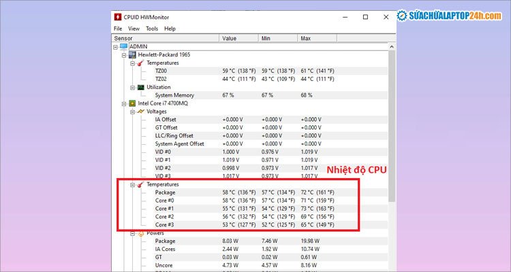Screen dimensions: 511x272
Task: Open the File menu
Action: coord(118,29)
